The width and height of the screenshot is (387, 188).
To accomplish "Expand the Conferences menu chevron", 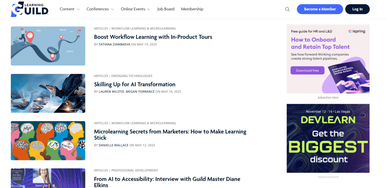I will 113,9.
